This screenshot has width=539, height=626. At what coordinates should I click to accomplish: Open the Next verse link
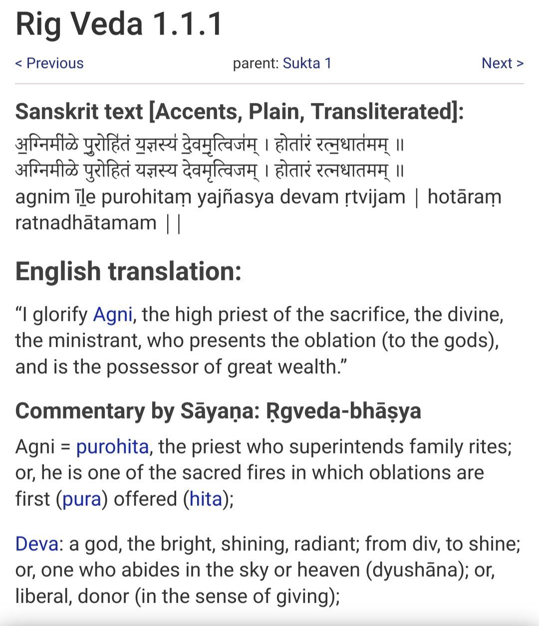coord(503,63)
